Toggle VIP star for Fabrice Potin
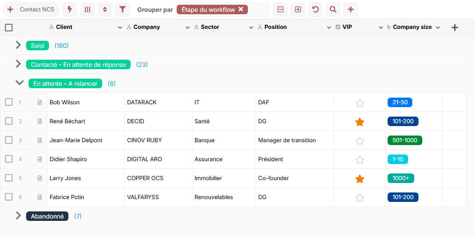Image resolution: width=475 pixels, height=237 pixels. click(360, 198)
